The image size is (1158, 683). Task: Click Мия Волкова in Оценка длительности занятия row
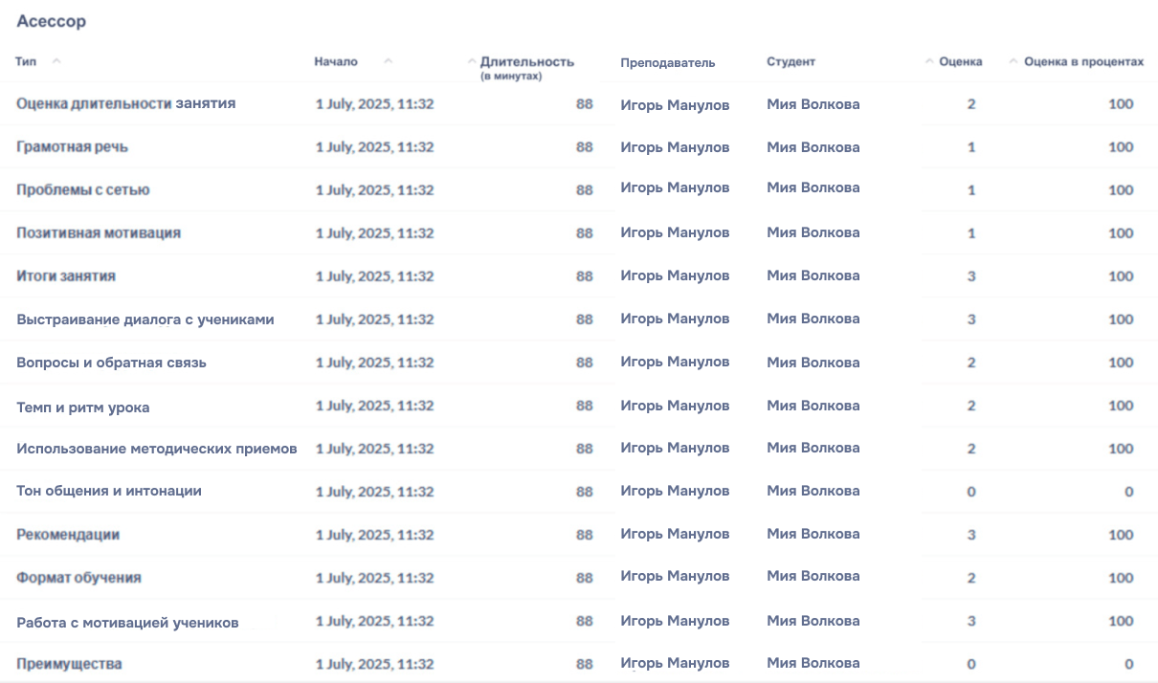pyautogui.click(x=813, y=104)
